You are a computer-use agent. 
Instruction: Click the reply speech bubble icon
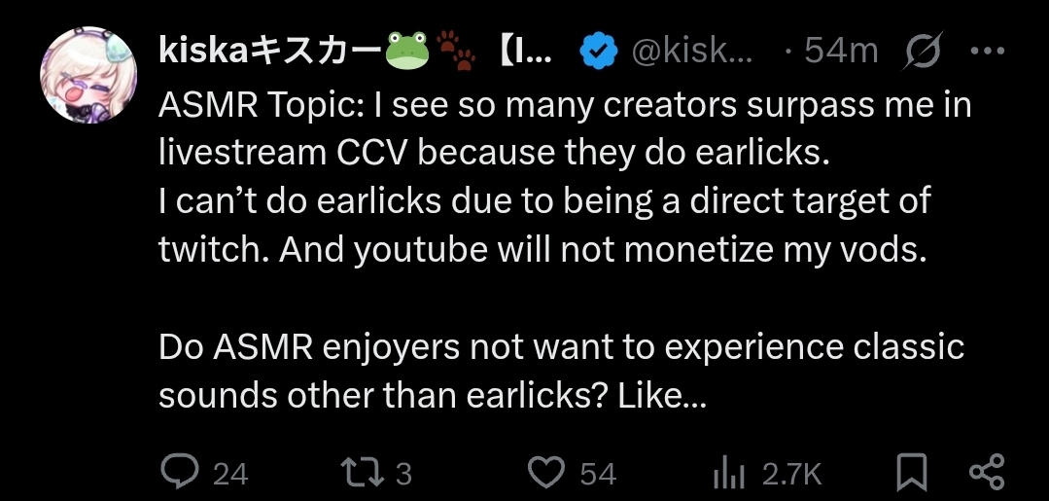click(179, 472)
